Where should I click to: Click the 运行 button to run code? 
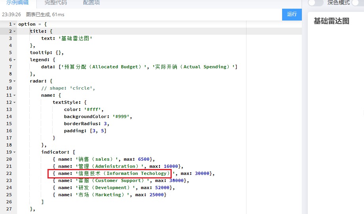[292, 14]
